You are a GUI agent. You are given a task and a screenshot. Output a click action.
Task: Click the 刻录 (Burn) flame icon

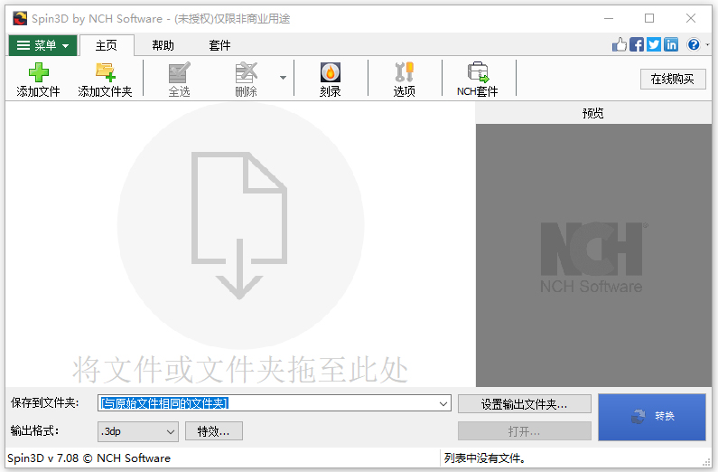coord(331,79)
